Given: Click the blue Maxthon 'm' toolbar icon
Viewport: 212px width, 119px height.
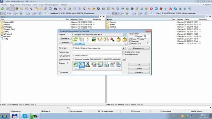Looking at the screenshot, I should pyautogui.click(x=156, y=9).
